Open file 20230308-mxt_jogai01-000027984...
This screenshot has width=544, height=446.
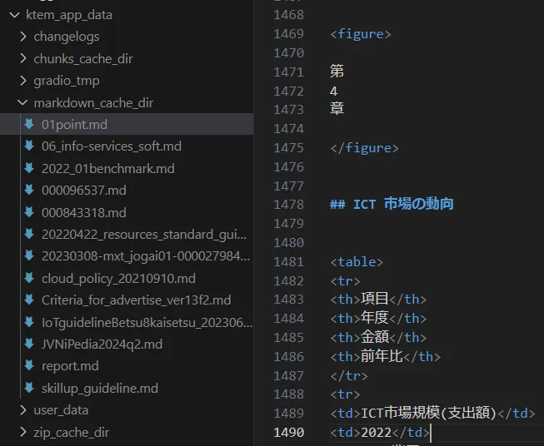click(145, 256)
